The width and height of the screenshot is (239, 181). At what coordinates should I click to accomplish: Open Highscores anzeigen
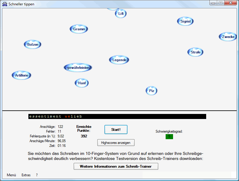pos(116,143)
